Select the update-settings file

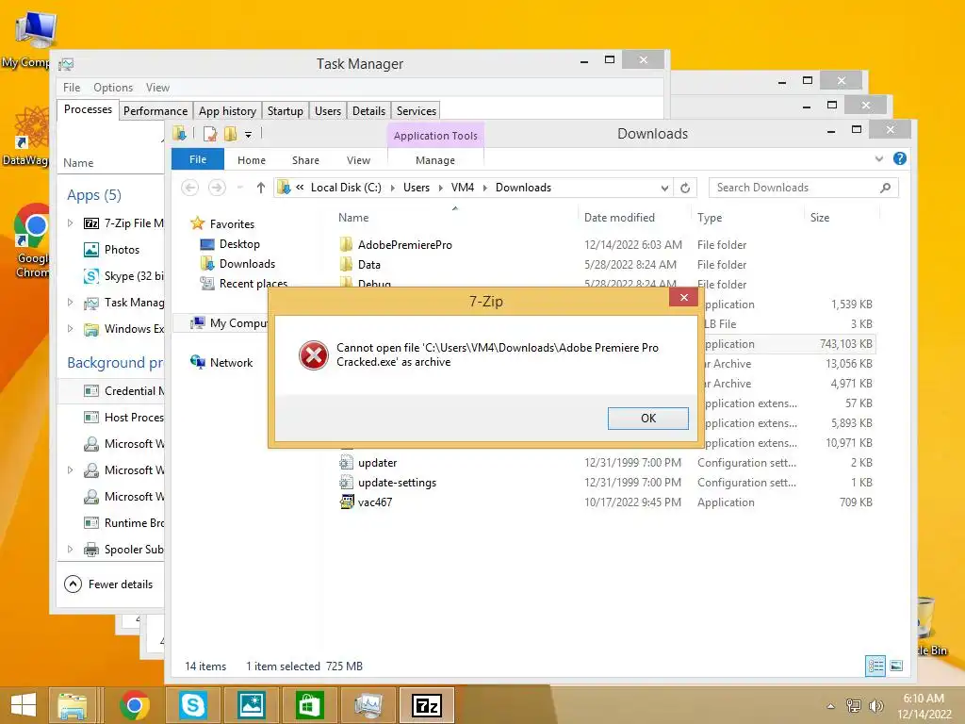coord(397,483)
